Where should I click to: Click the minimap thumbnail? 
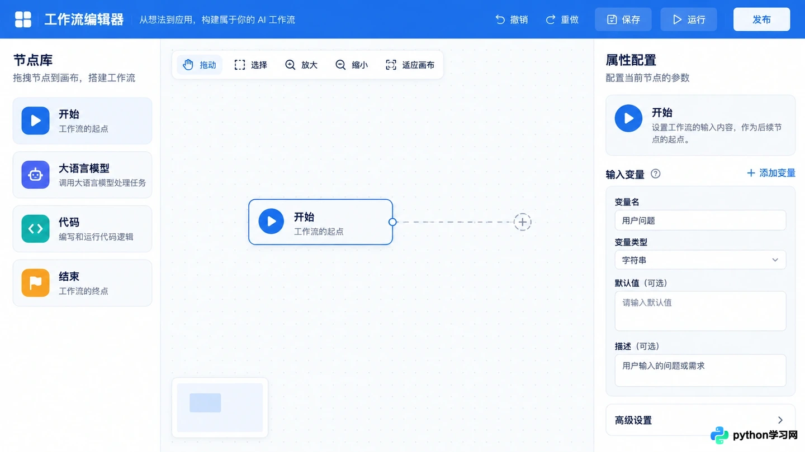pos(220,407)
